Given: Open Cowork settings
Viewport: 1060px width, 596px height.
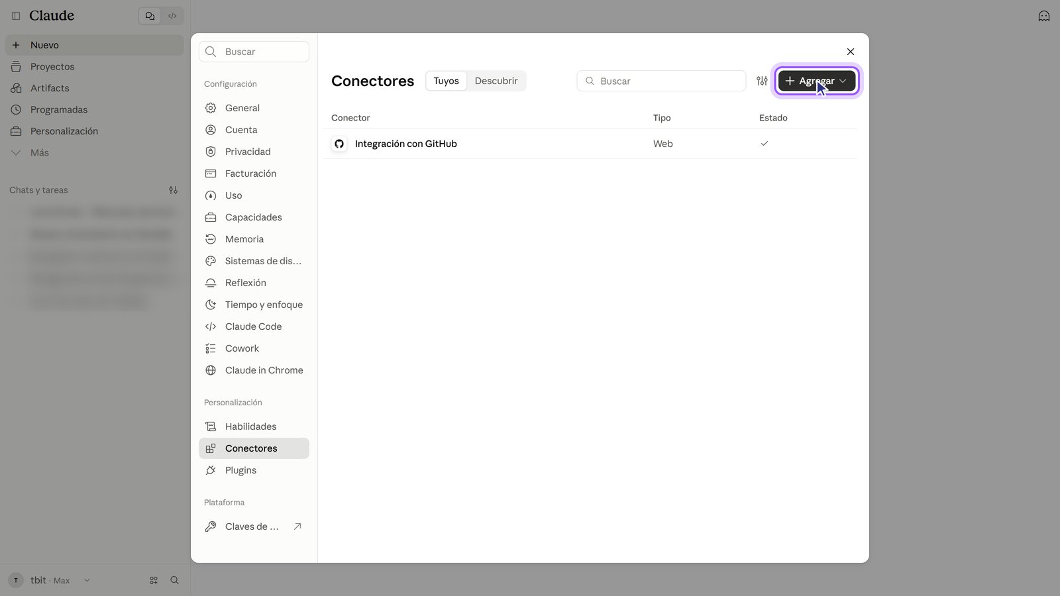Looking at the screenshot, I should pos(254,348).
